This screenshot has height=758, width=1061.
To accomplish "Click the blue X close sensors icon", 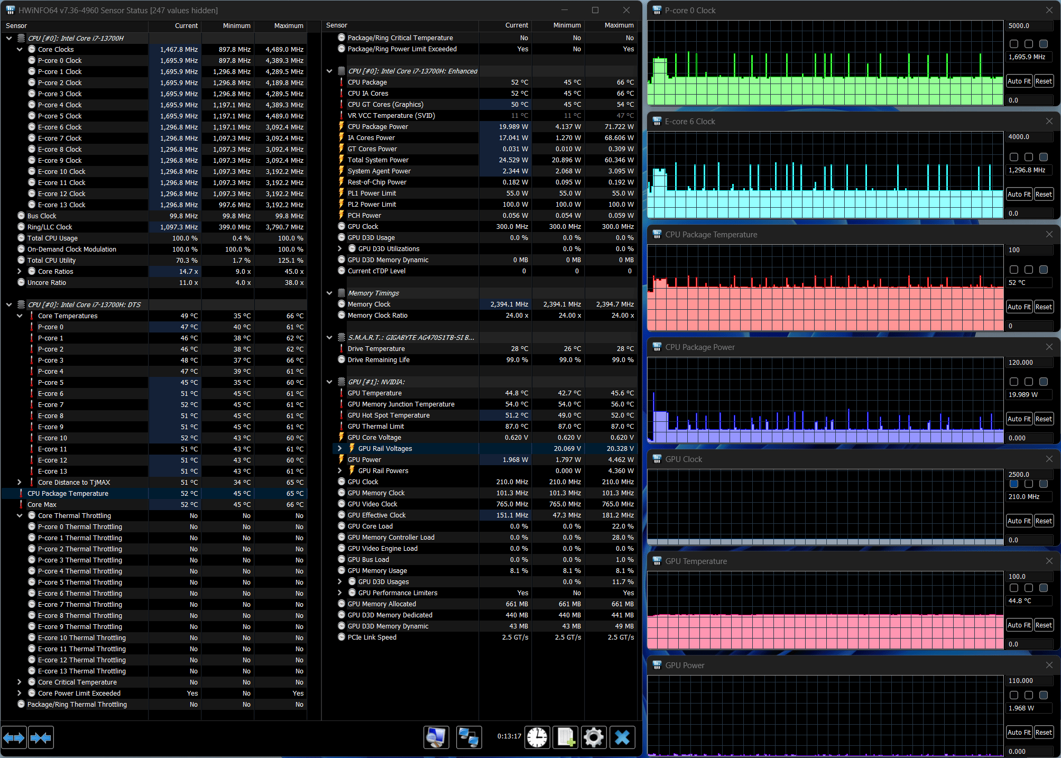I will (622, 737).
